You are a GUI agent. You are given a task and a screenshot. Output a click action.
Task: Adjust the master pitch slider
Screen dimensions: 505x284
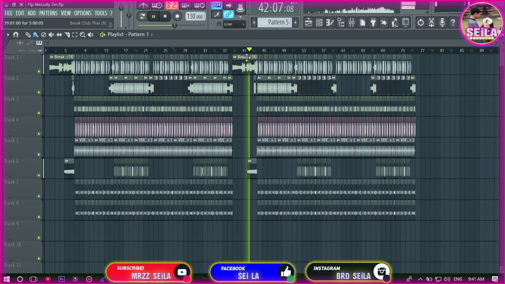(x=129, y=15)
